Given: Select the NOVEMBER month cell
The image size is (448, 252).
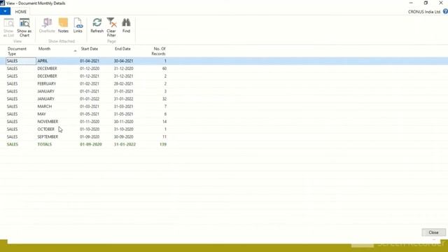Looking at the screenshot, I should point(48,121).
